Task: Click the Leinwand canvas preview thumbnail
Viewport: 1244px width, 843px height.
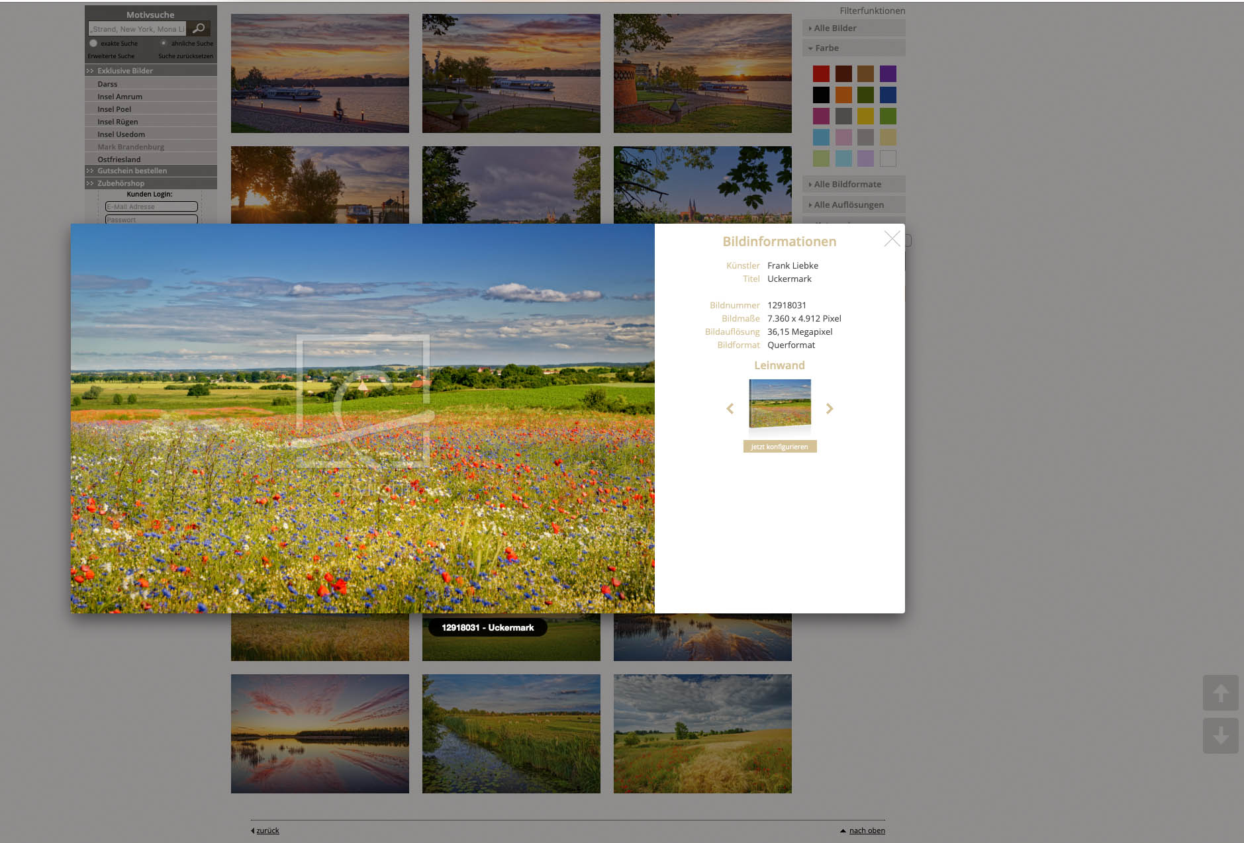Action: (779, 404)
